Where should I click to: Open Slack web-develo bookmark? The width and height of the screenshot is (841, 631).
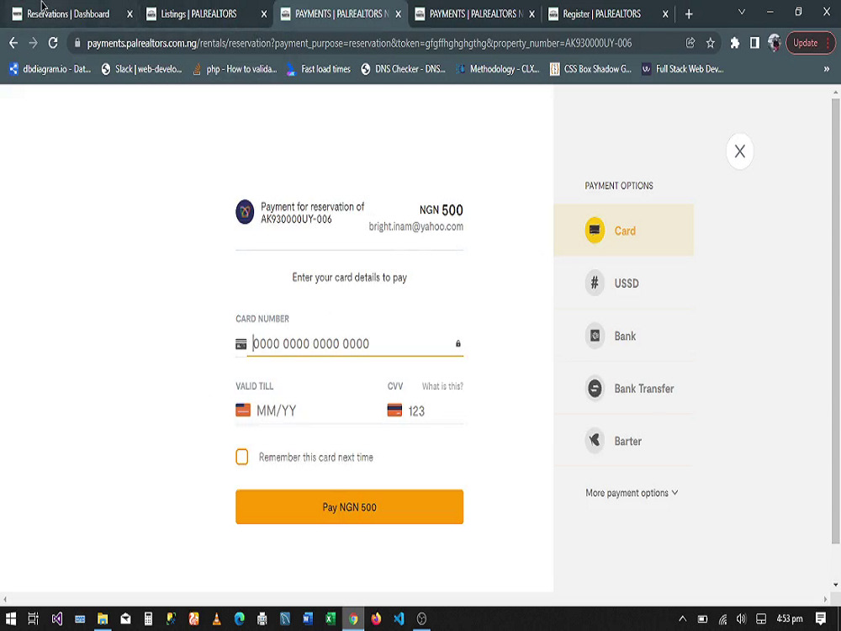pyautogui.click(x=141, y=69)
